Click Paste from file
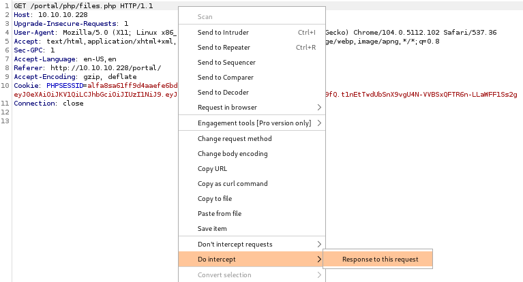The width and height of the screenshot is (523, 282). click(220, 214)
